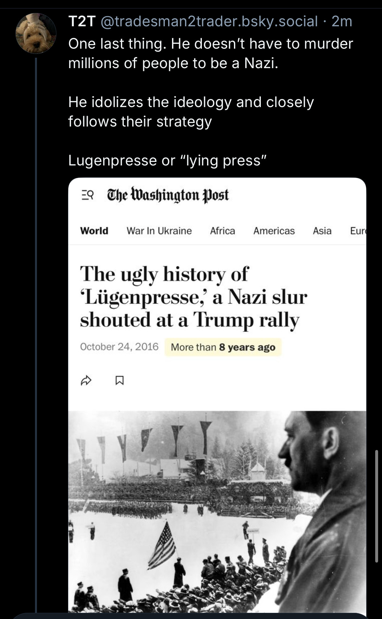
Task: Open the T2T dog profile avatar
Action: 36,33
